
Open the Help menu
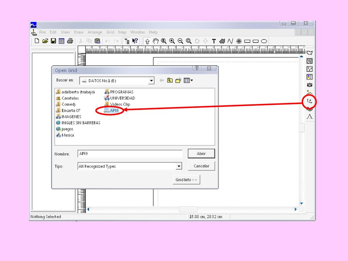tap(153, 32)
